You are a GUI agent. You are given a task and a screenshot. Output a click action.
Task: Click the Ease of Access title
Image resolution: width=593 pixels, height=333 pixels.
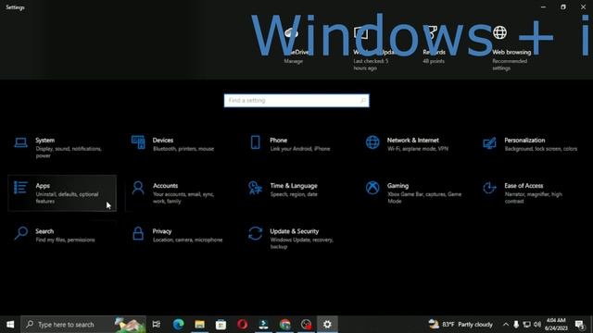pos(524,186)
